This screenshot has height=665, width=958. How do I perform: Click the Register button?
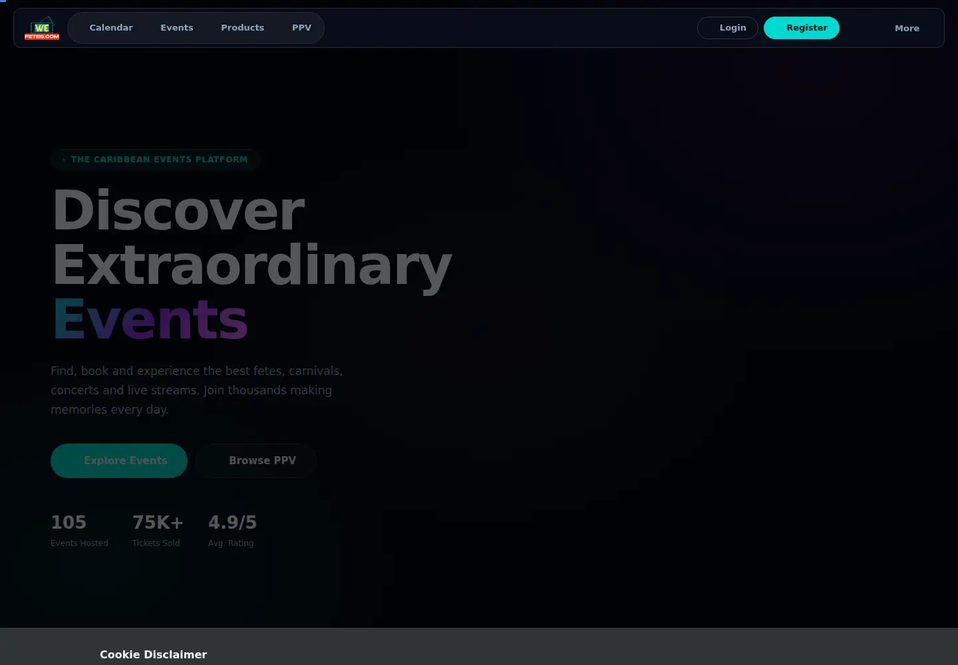802,28
